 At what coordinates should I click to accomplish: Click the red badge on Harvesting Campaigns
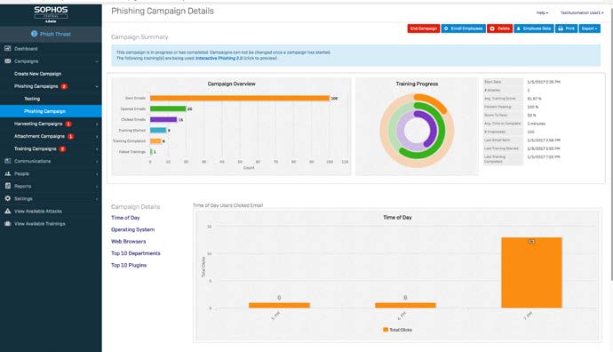(x=68, y=124)
